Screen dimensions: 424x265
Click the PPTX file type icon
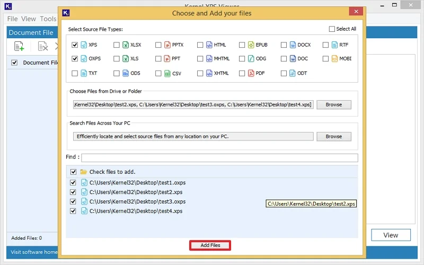tap(167, 45)
